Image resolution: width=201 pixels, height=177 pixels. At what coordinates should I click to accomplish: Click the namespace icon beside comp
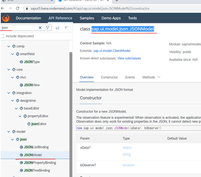[14, 46]
